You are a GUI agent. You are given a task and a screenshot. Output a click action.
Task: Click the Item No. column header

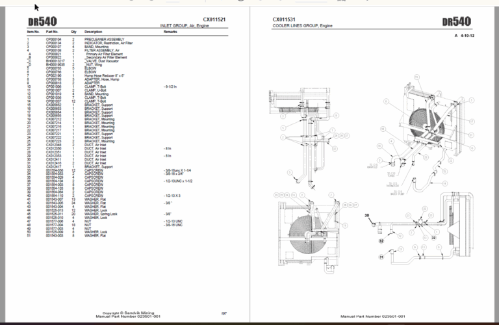tap(33, 32)
